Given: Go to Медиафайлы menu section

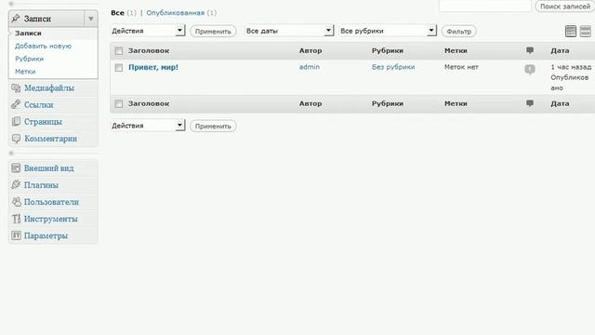Looking at the screenshot, I should (x=49, y=88).
